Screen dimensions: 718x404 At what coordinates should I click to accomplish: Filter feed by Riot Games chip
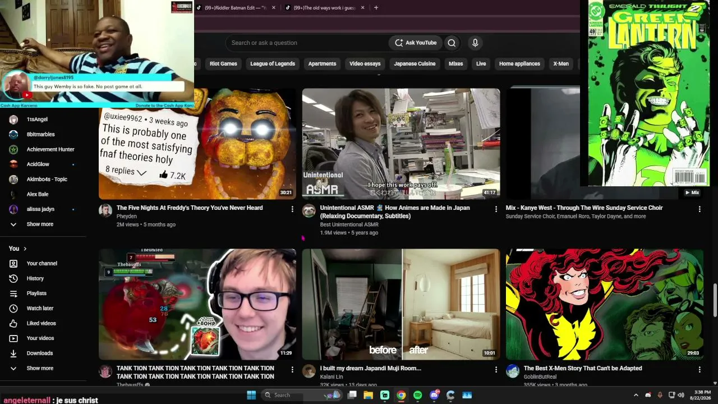[223, 63]
